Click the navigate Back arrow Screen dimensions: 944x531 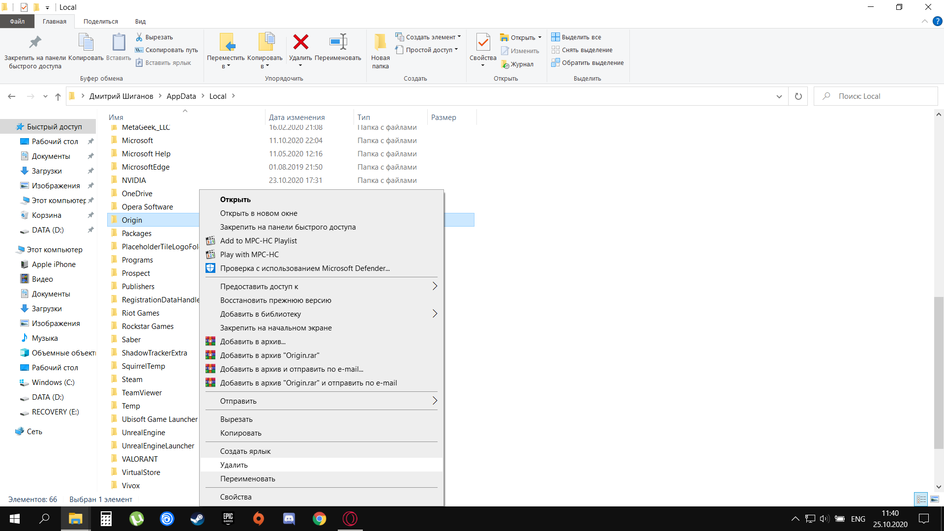pyautogui.click(x=12, y=96)
